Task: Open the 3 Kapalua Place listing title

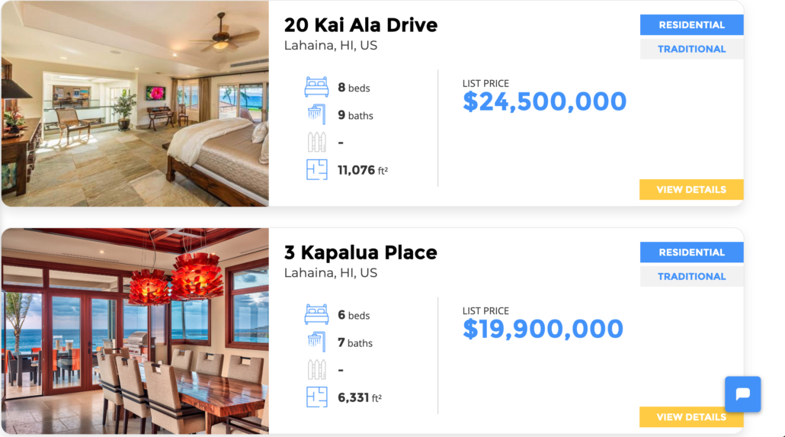Action: point(360,252)
